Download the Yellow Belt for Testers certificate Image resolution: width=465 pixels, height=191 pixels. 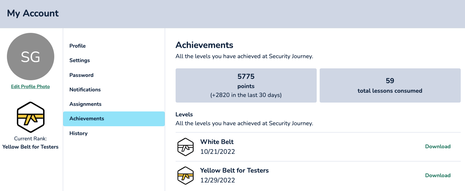coord(438,175)
